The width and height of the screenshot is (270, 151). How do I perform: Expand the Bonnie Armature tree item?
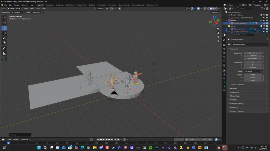coord(229,23)
